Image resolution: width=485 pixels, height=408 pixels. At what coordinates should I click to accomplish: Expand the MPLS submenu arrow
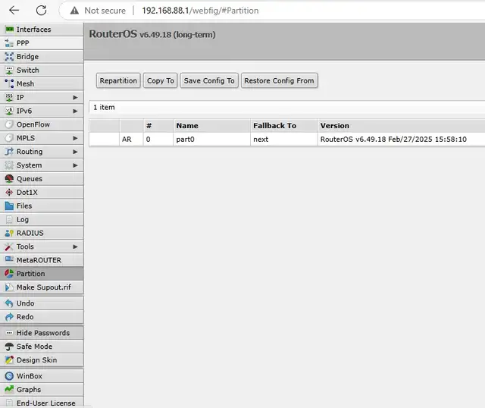pos(75,138)
